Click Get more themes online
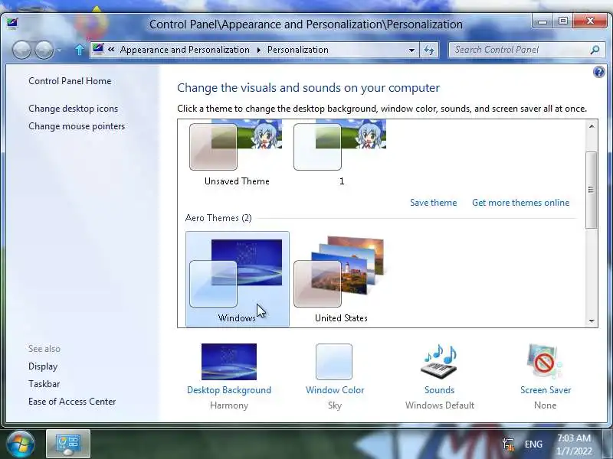The width and height of the screenshot is (613, 459). [521, 203]
